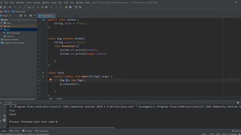Open the Code menu
The width and height of the screenshot is (241, 135).
click(29, 3)
